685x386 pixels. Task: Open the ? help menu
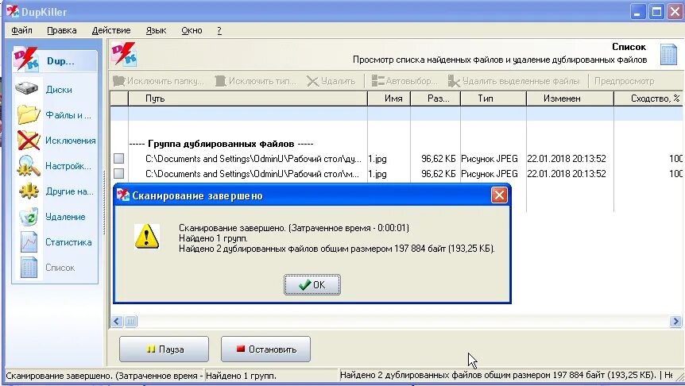[219, 30]
